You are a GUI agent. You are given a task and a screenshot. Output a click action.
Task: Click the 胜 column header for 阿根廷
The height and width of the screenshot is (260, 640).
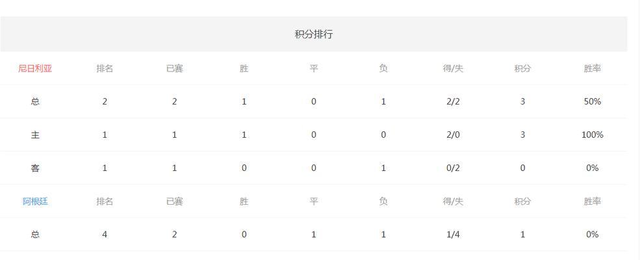tap(244, 201)
